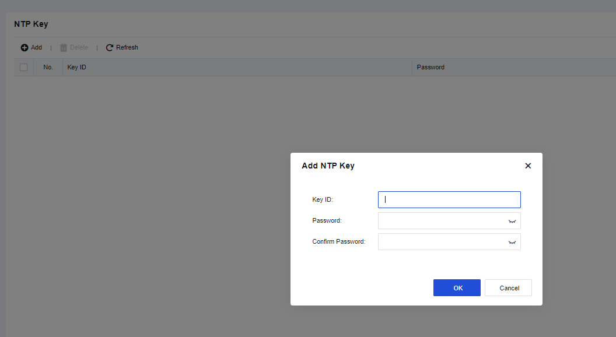Show Password field characters via eye icon

click(x=512, y=221)
